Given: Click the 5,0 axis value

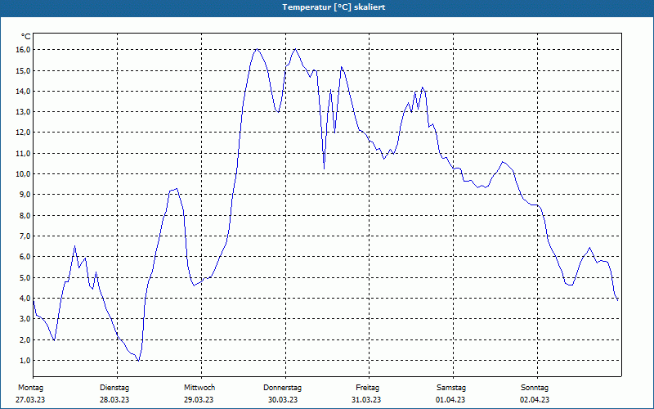Looking at the screenshot, I should click(24, 277).
